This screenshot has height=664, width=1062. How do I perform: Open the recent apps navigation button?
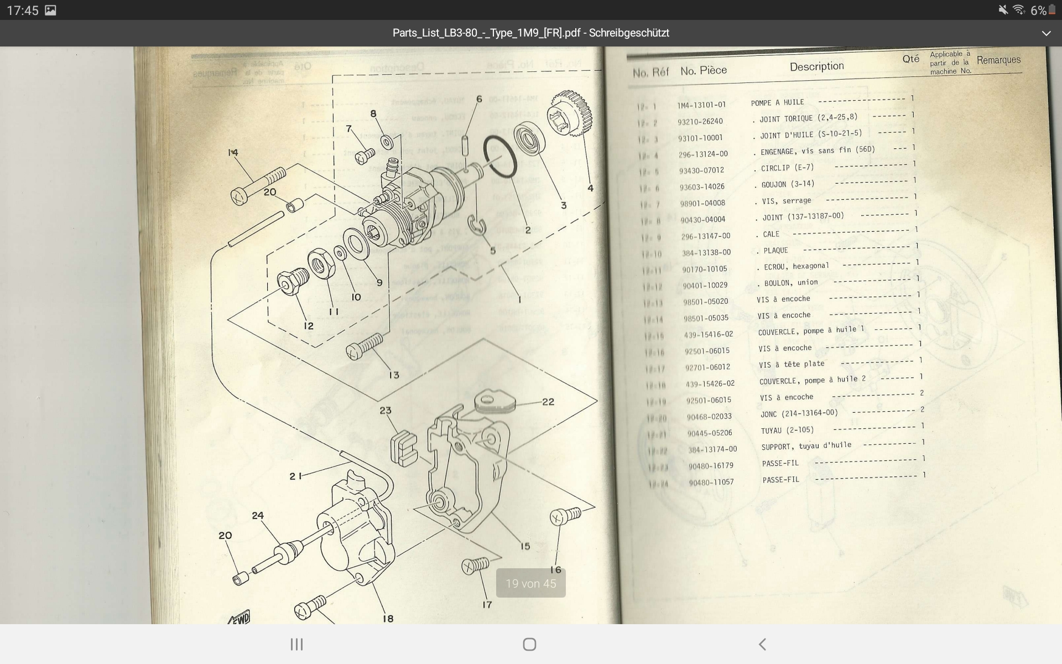coord(297,644)
